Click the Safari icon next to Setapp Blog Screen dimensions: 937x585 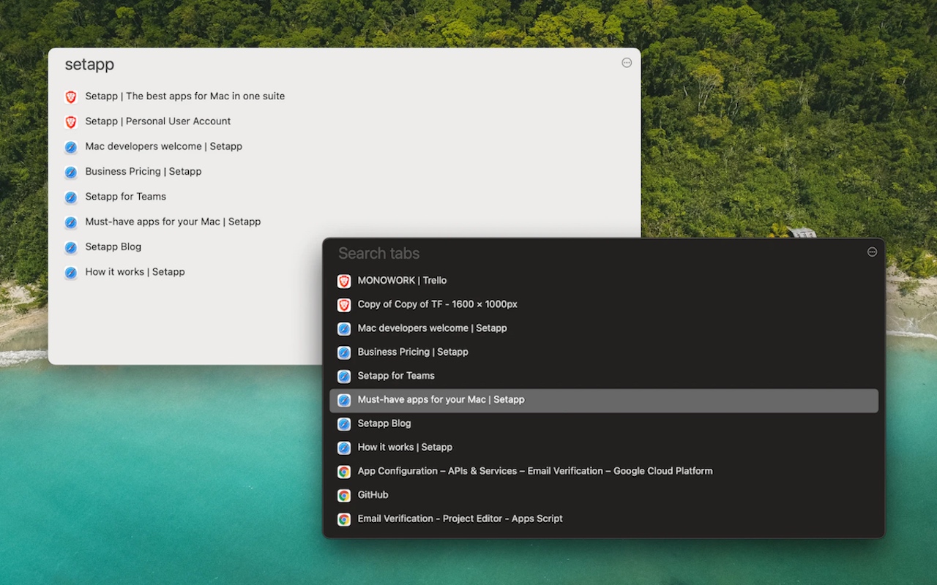click(x=344, y=423)
